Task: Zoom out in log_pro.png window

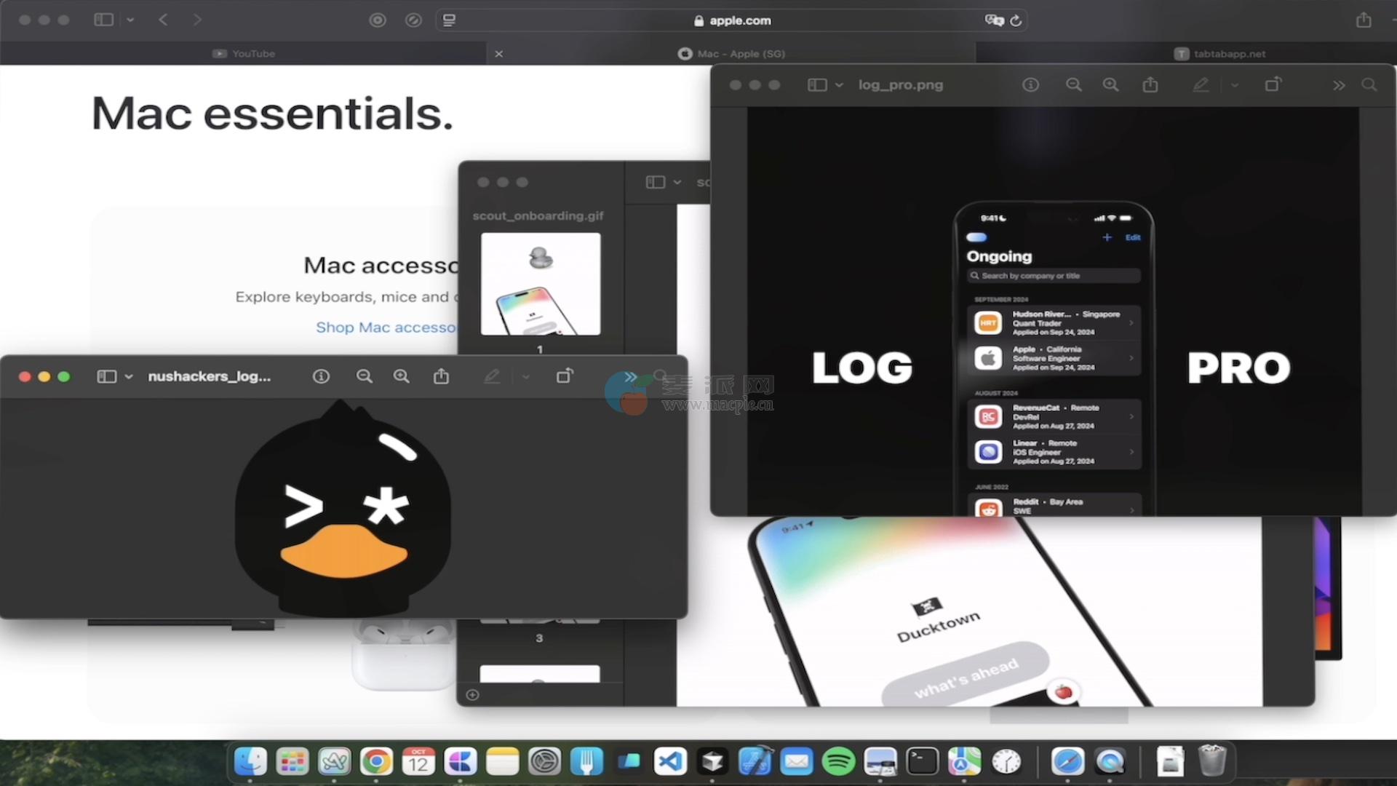Action: (1073, 85)
